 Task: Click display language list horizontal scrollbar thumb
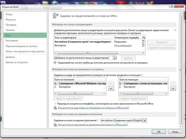pyautogui.click(x=75, y=93)
